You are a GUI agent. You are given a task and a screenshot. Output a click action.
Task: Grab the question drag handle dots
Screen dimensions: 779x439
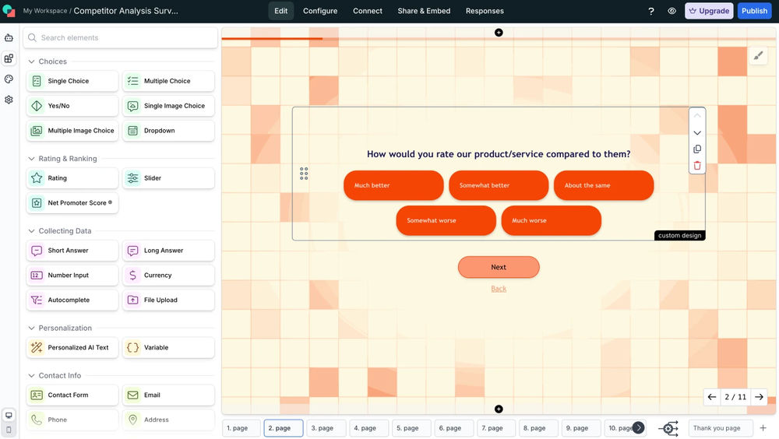304,174
